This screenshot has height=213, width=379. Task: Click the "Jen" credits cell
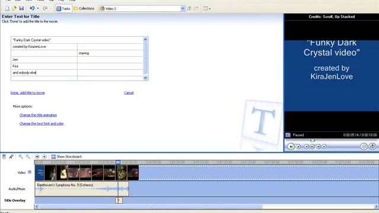coord(44,60)
